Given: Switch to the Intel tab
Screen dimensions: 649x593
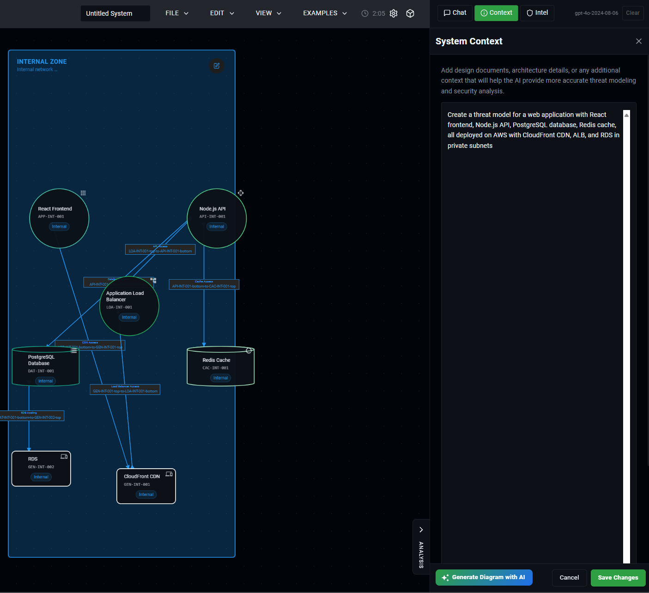Looking at the screenshot, I should pos(537,13).
